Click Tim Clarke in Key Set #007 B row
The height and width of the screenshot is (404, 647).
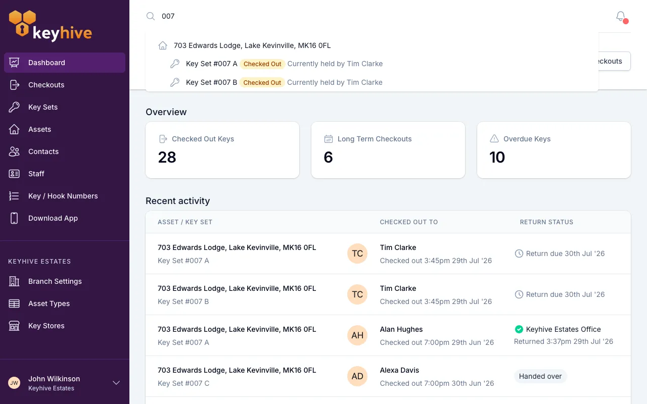[398, 288]
